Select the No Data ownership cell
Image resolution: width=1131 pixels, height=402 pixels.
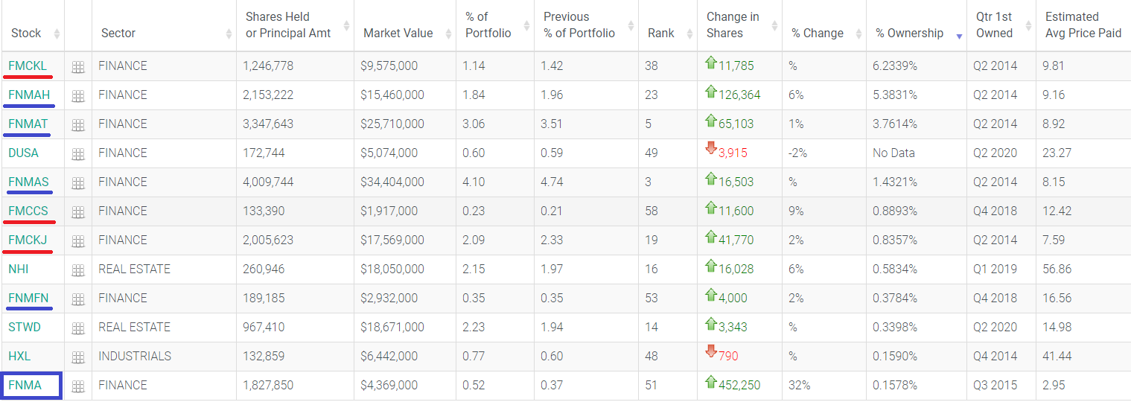(917, 153)
